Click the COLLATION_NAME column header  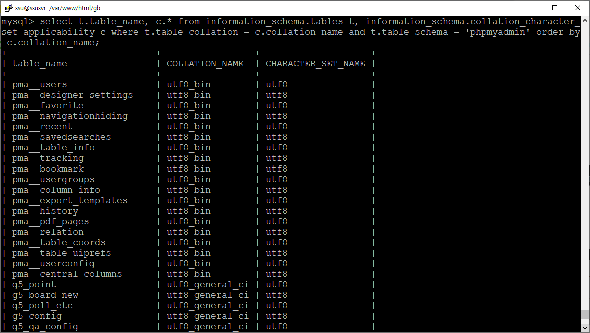(205, 64)
